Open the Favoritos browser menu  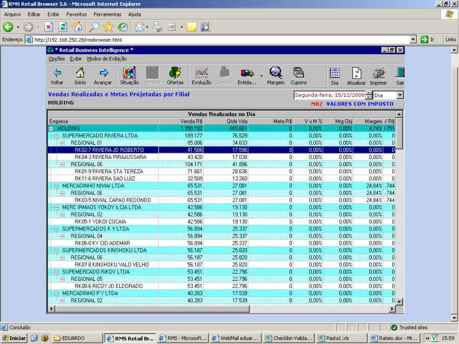click(x=76, y=14)
